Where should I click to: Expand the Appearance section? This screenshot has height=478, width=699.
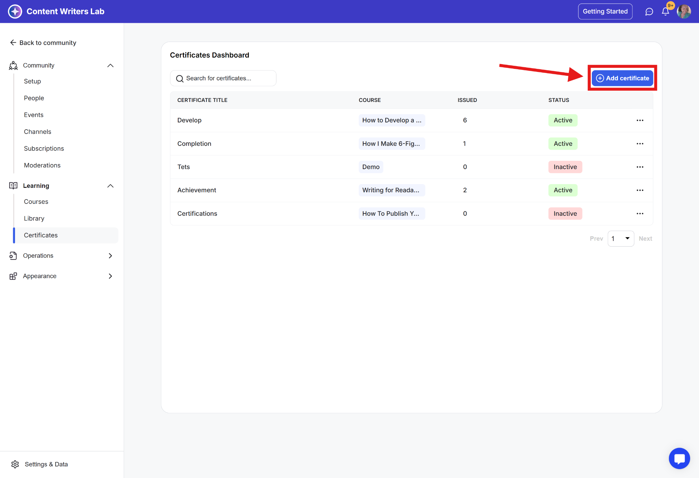[110, 276]
